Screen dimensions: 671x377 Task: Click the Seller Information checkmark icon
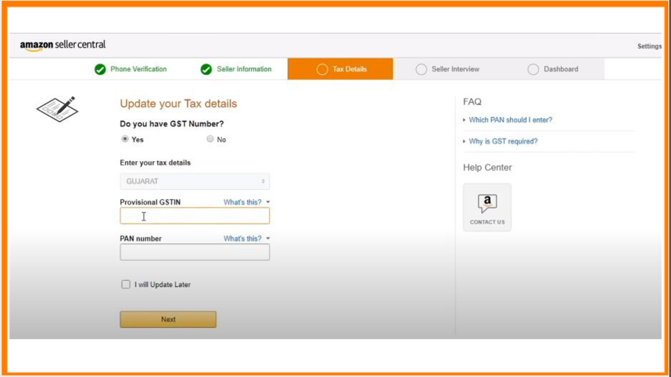pos(205,68)
